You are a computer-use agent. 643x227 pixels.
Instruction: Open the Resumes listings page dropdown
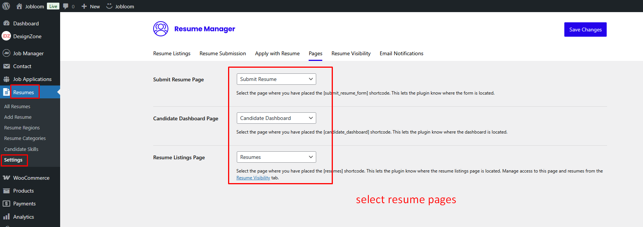pos(276,157)
